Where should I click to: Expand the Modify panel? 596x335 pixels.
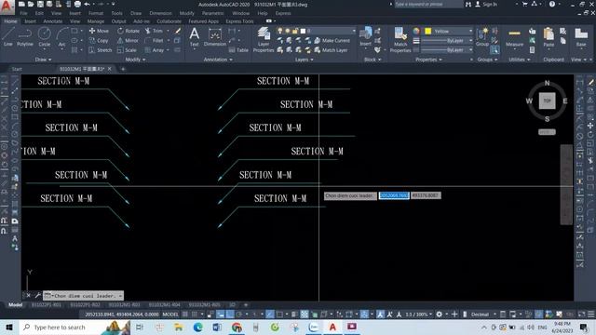135,60
